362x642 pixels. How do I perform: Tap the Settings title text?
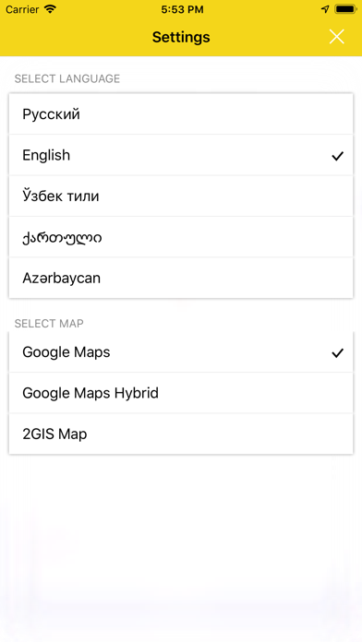pyautogui.click(x=181, y=37)
